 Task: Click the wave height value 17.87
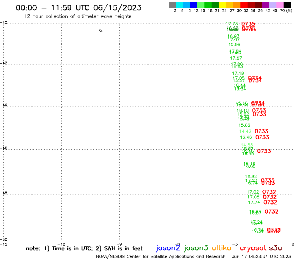pyautogui.click(x=236, y=58)
